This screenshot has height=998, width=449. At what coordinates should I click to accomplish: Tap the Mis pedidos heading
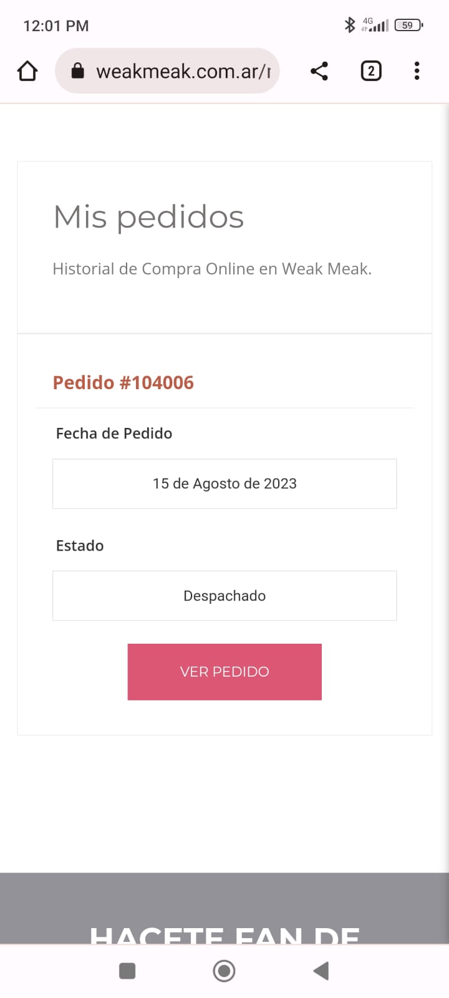click(x=148, y=217)
